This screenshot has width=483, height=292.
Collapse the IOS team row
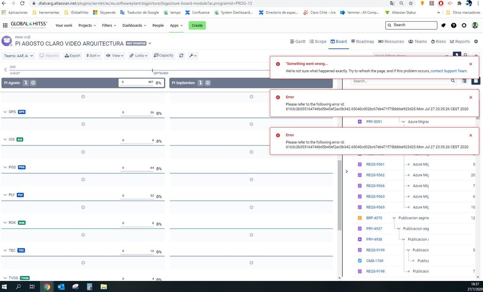(x=5, y=140)
